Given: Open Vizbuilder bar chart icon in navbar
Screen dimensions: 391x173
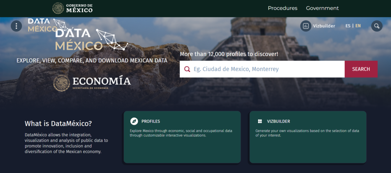Looking at the screenshot, I should tap(306, 26).
